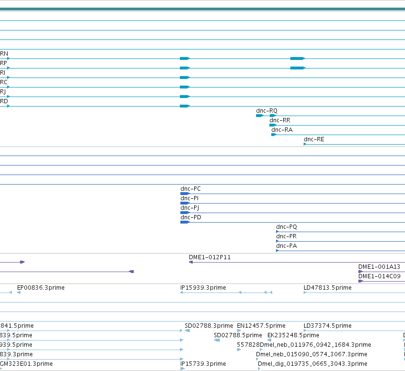This screenshot has height=371, width=405.
Task: Click the DME1-014C09 feature label
Action: tap(379, 276)
